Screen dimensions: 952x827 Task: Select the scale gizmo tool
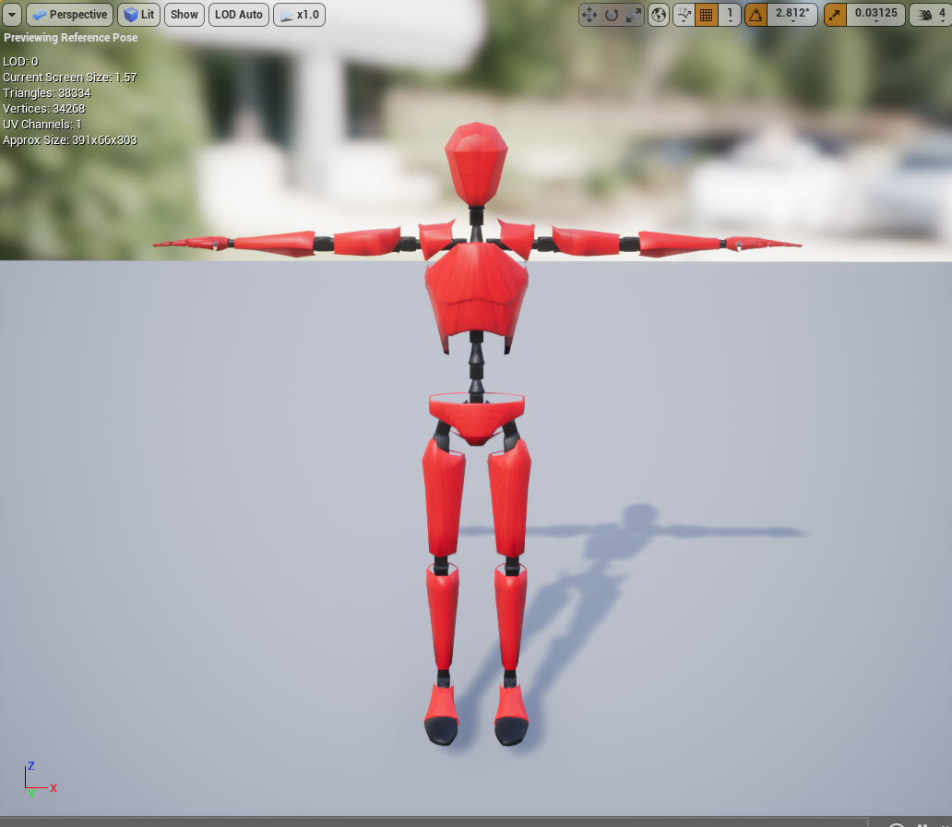point(633,15)
